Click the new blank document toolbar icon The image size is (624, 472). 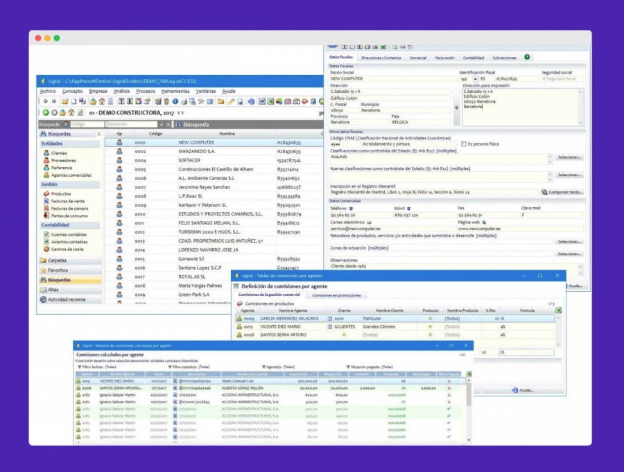73,101
